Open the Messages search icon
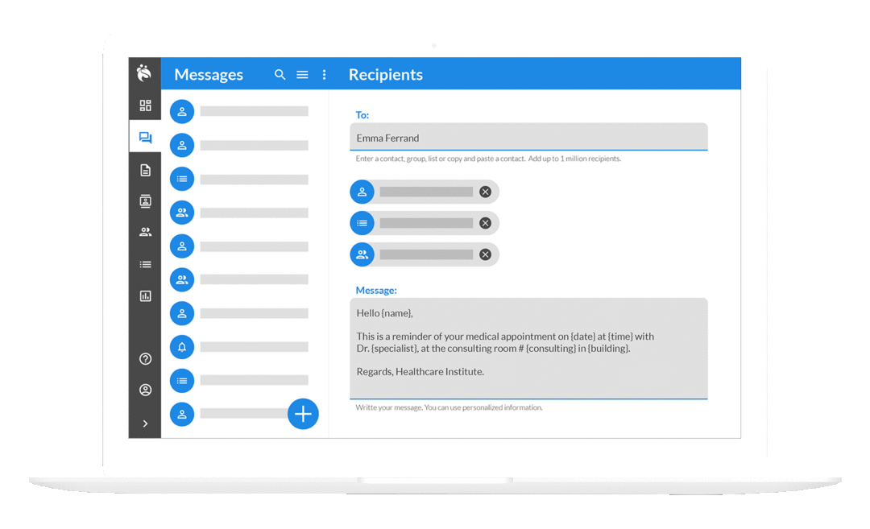Image resolution: width=870 pixels, height=529 pixels. tap(280, 74)
